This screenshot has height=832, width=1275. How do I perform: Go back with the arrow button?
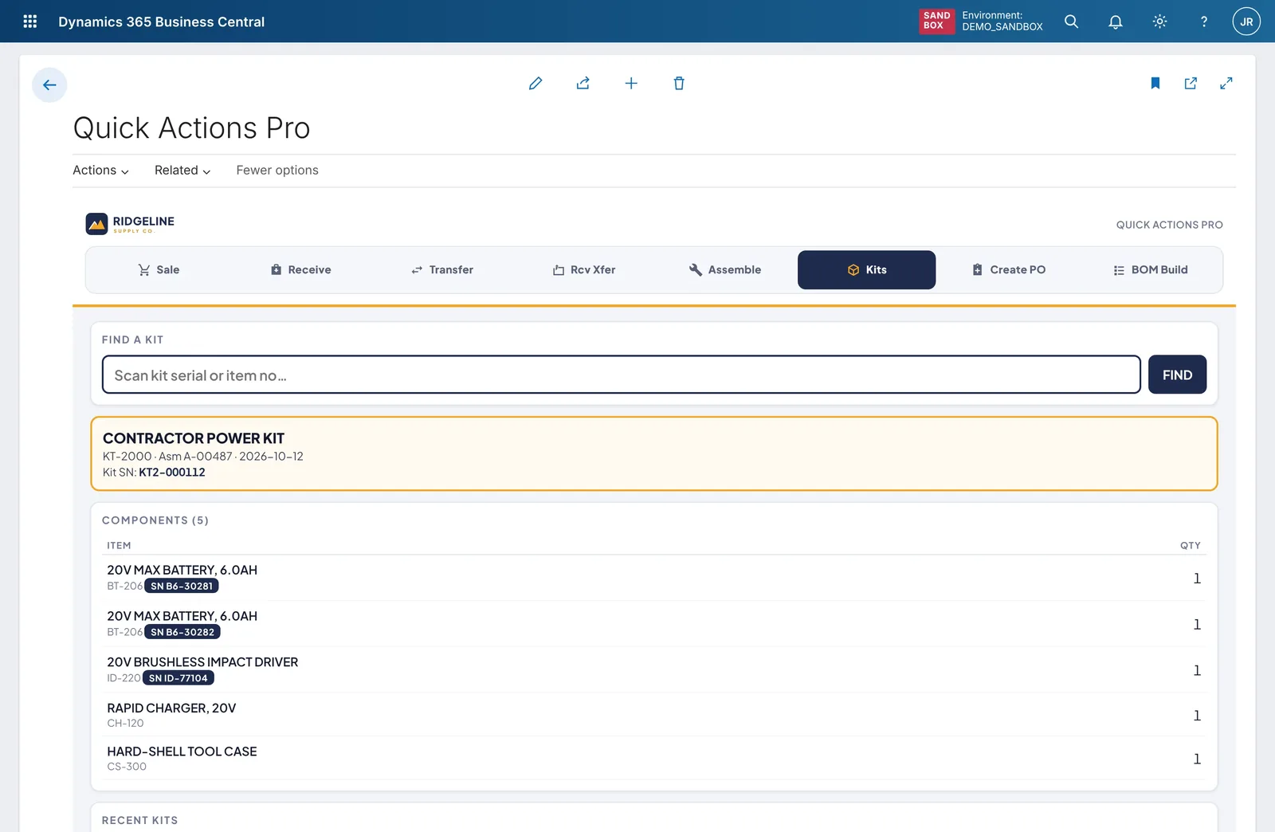pyautogui.click(x=49, y=85)
